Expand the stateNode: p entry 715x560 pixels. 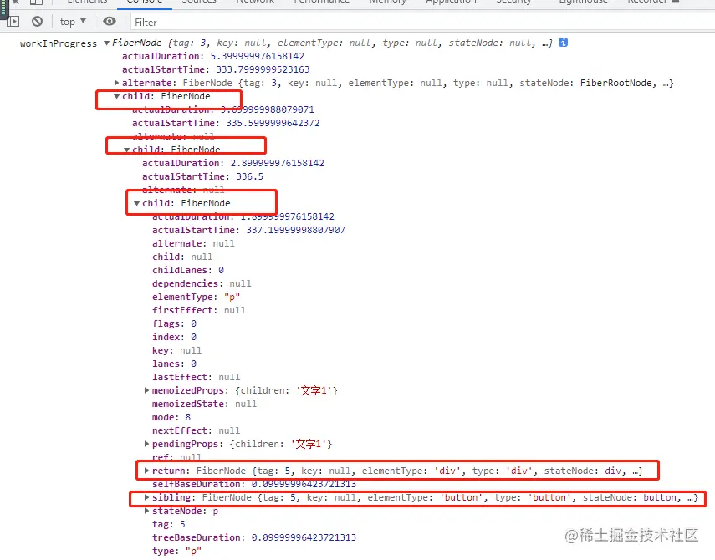(147, 511)
